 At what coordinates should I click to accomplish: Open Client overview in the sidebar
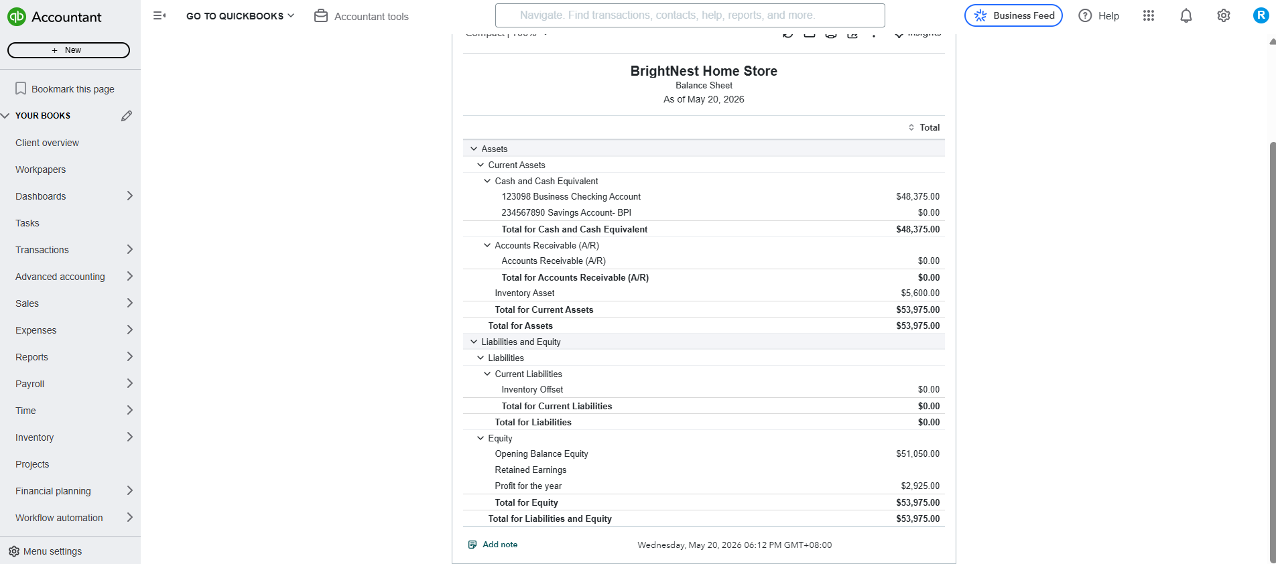coord(47,143)
